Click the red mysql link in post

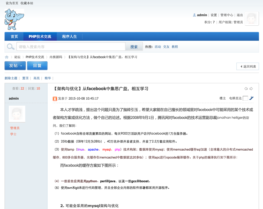(x=107, y=150)
